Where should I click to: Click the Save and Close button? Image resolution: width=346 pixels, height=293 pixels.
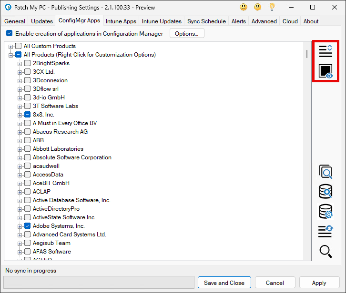[224, 283]
